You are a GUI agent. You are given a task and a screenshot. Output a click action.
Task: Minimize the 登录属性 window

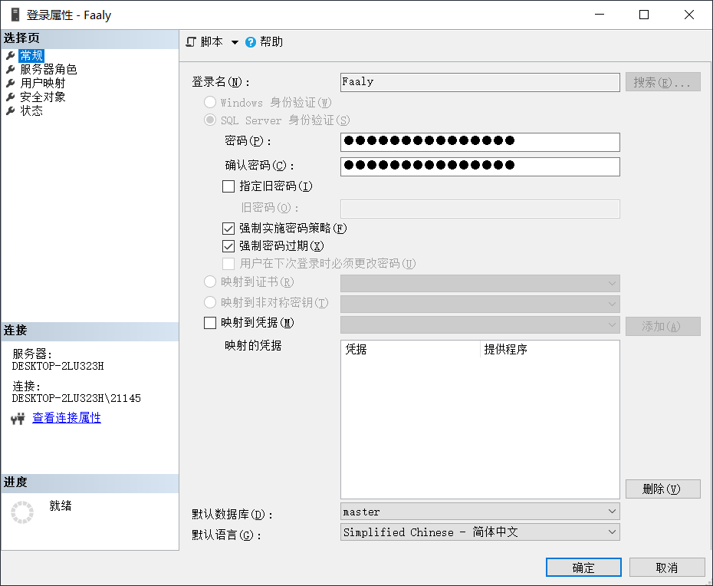600,15
